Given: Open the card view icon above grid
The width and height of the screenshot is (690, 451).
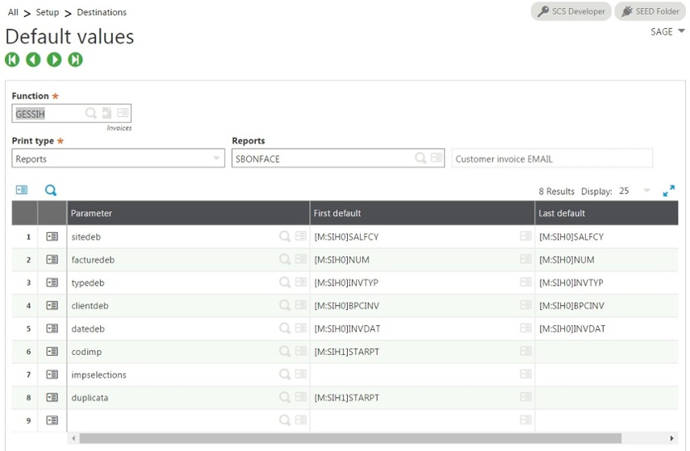Looking at the screenshot, I should click(x=22, y=190).
